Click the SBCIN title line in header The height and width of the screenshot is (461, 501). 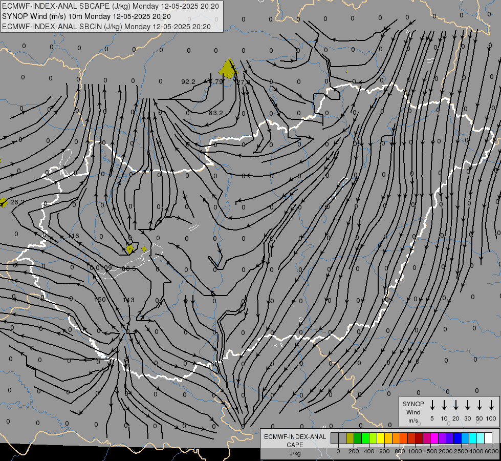click(106, 27)
